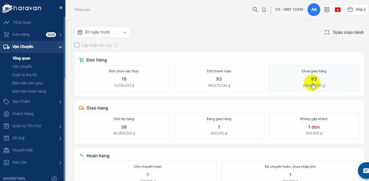The height and width of the screenshot is (181, 369).
Task: Open the apps grid icon
Action: click(327, 10)
